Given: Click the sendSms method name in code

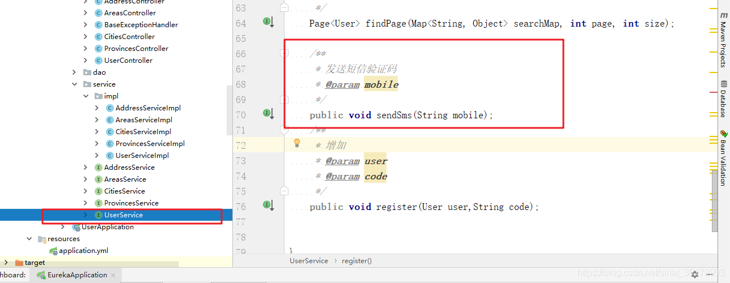Looking at the screenshot, I should click(x=395, y=115).
